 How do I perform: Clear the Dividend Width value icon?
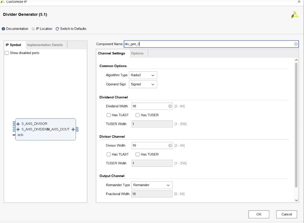[170, 106]
